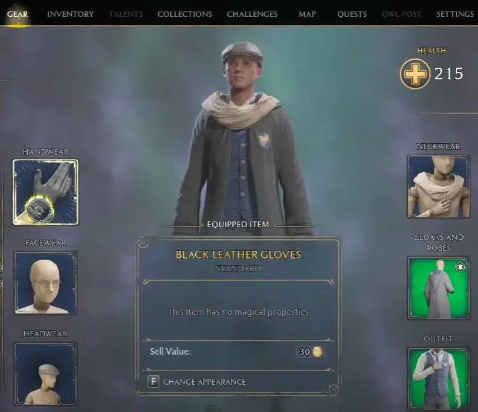Click the gold coin sell value icon
Screen dimensions: 478x412
click(317, 352)
